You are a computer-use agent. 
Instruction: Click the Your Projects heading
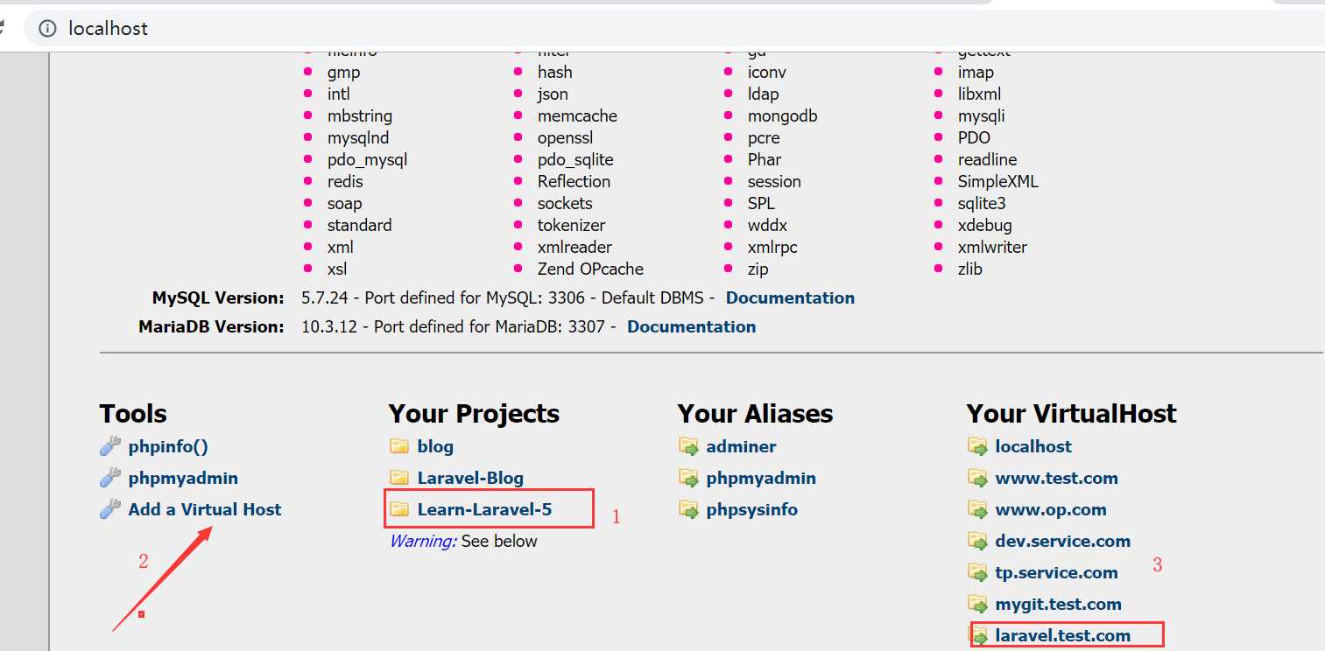(x=474, y=413)
